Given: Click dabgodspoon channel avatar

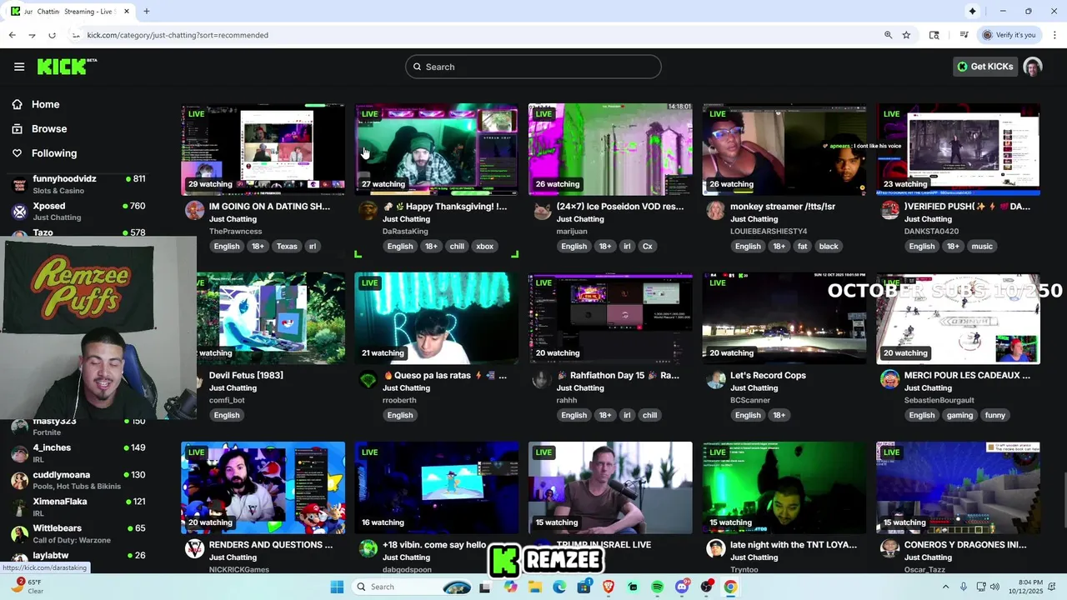Looking at the screenshot, I should tap(368, 548).
